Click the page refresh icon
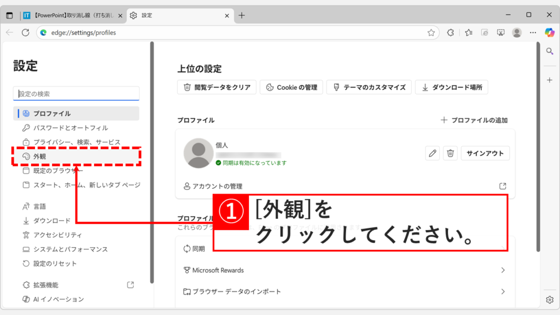560x315 pixels. [x=26, y=32]
